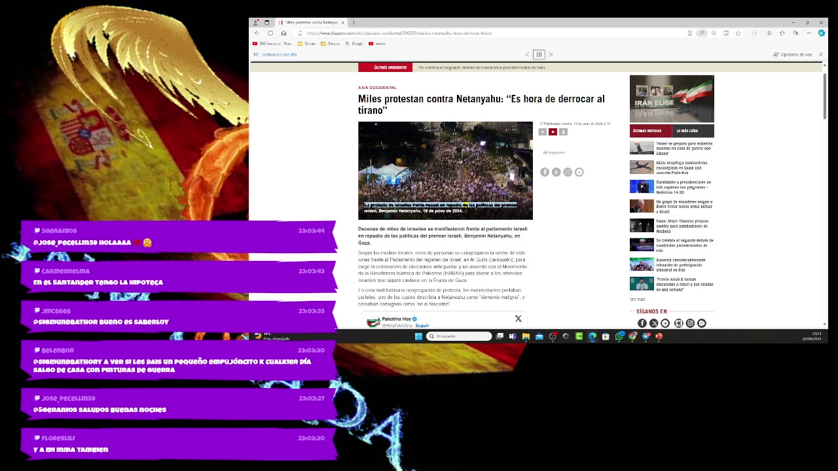Click the article headline about Netanyahu protests
This screenshot has height=471, width=838.
pyautogui.click(x=481, y=104)
